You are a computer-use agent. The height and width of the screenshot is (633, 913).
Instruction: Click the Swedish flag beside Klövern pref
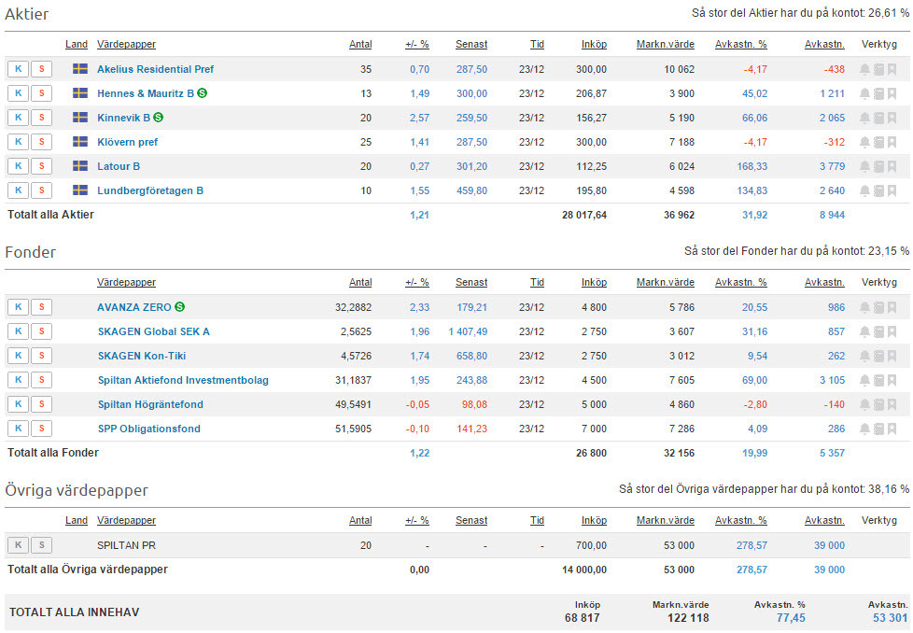tap(80, 142)
